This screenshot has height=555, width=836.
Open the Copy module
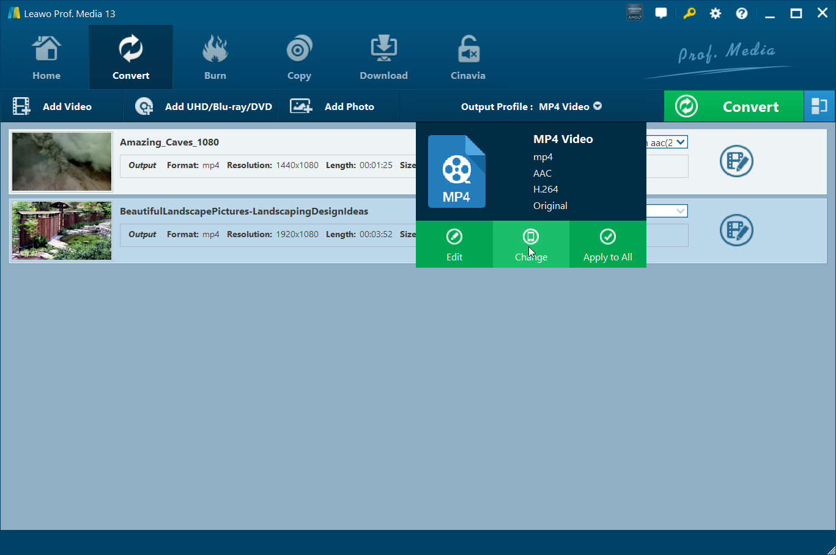[x=299, y=58]
